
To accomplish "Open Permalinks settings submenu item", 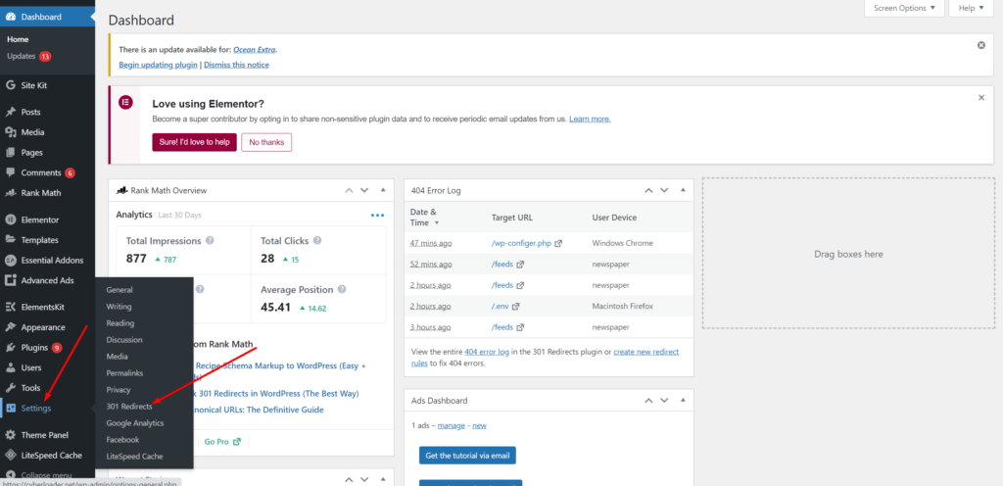I will point(124,372).
